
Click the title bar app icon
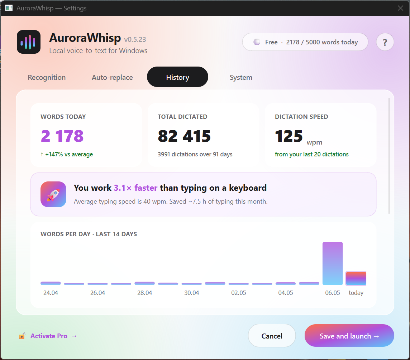pyautogui.click(x=9, y=8)
